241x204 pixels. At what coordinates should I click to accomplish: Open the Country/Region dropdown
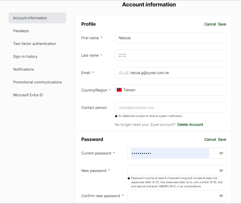point(170,90)
